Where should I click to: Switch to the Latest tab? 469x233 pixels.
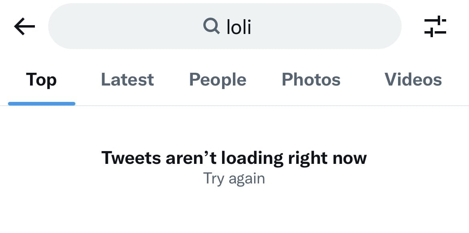pyautogui.click(x=127, y=80)
